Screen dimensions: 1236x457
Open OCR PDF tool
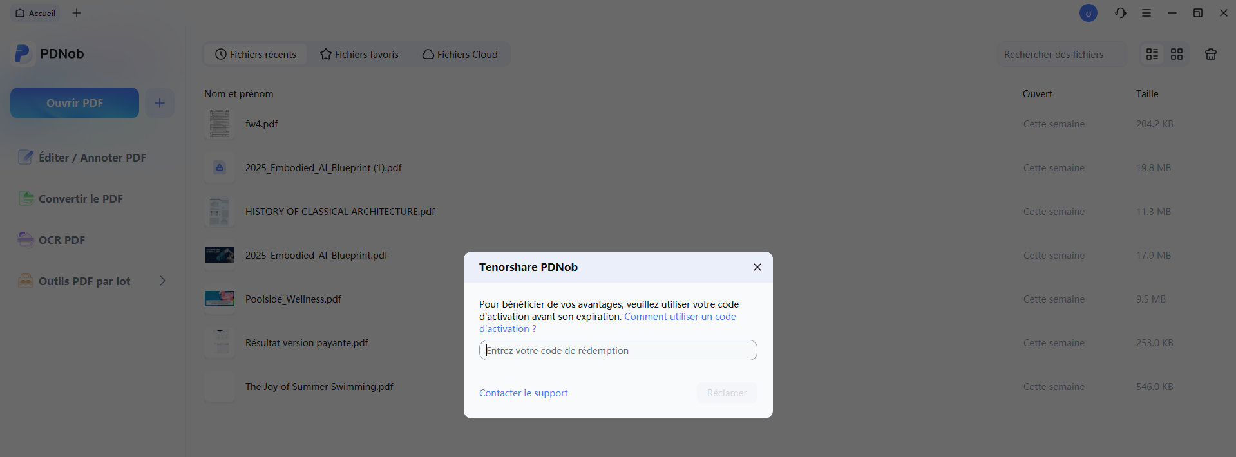pyautogui.click(x=52, y=240)
